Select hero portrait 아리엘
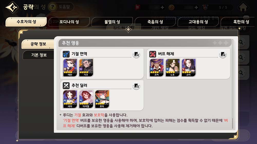257x144 pixels. (x=86, y=99)
